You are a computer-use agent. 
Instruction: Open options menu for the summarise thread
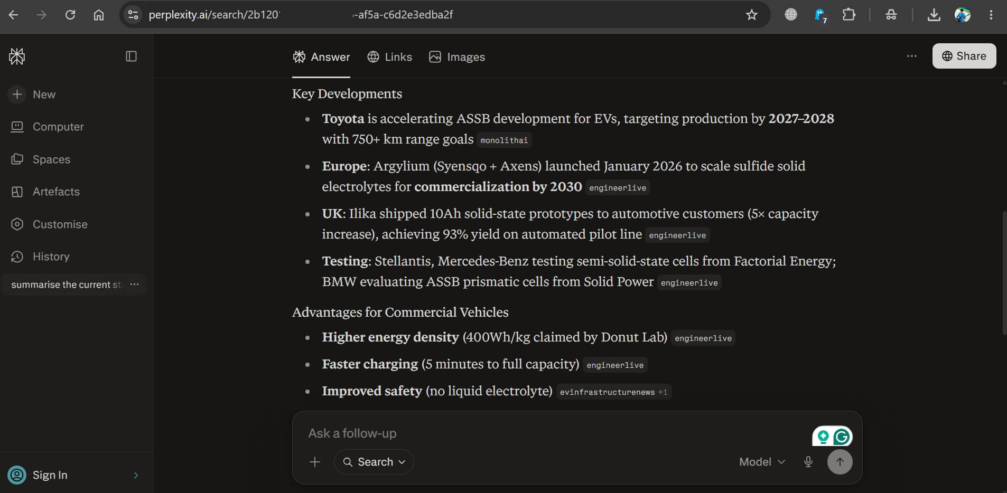pos(135,285)
